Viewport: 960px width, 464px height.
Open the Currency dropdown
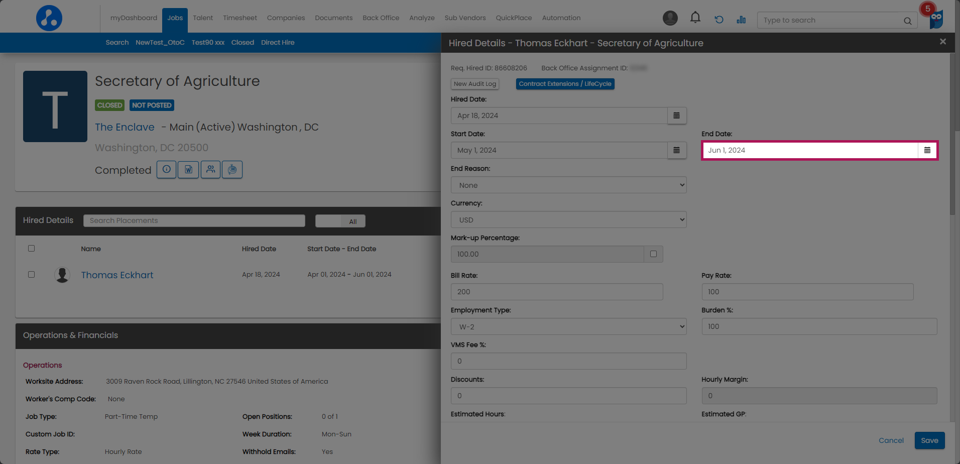[568, 220]
